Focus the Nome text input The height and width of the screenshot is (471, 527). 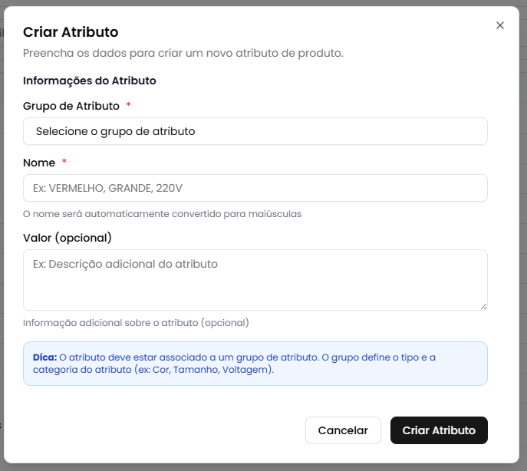(x=255, y=188)
